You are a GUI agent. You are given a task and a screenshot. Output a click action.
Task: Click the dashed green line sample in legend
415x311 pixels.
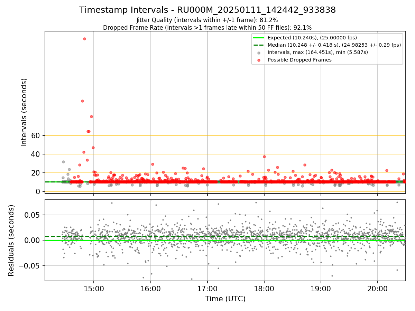259,45
